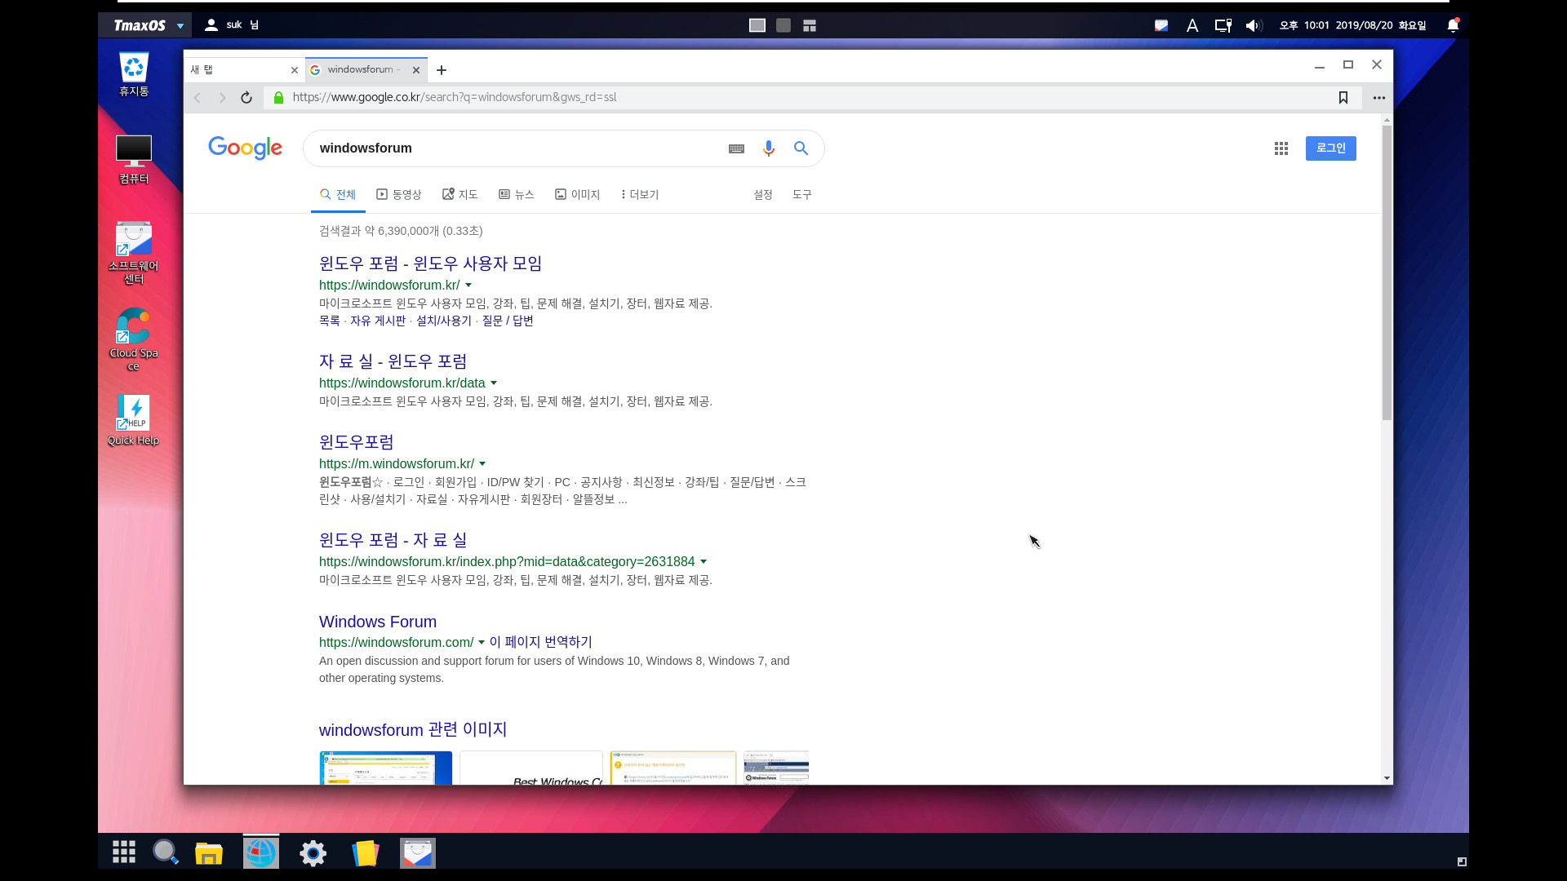The height and width of the screenshot is (881, 1567).
Task: Click the Google logo
Action: [x=245, y=148]
